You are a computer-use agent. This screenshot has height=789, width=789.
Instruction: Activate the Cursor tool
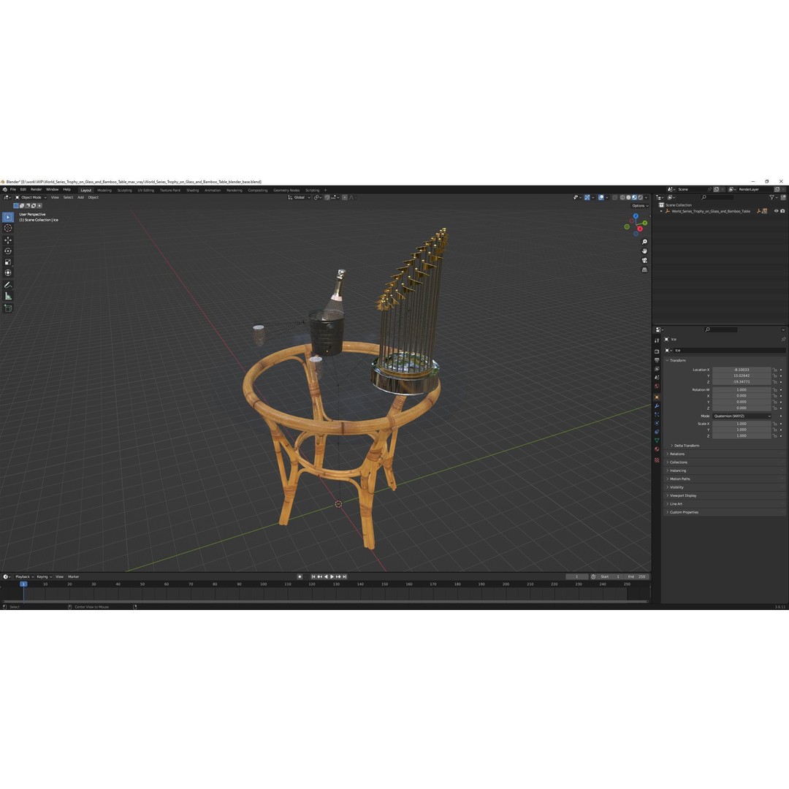pyautogui.click(x=8, y=228)
